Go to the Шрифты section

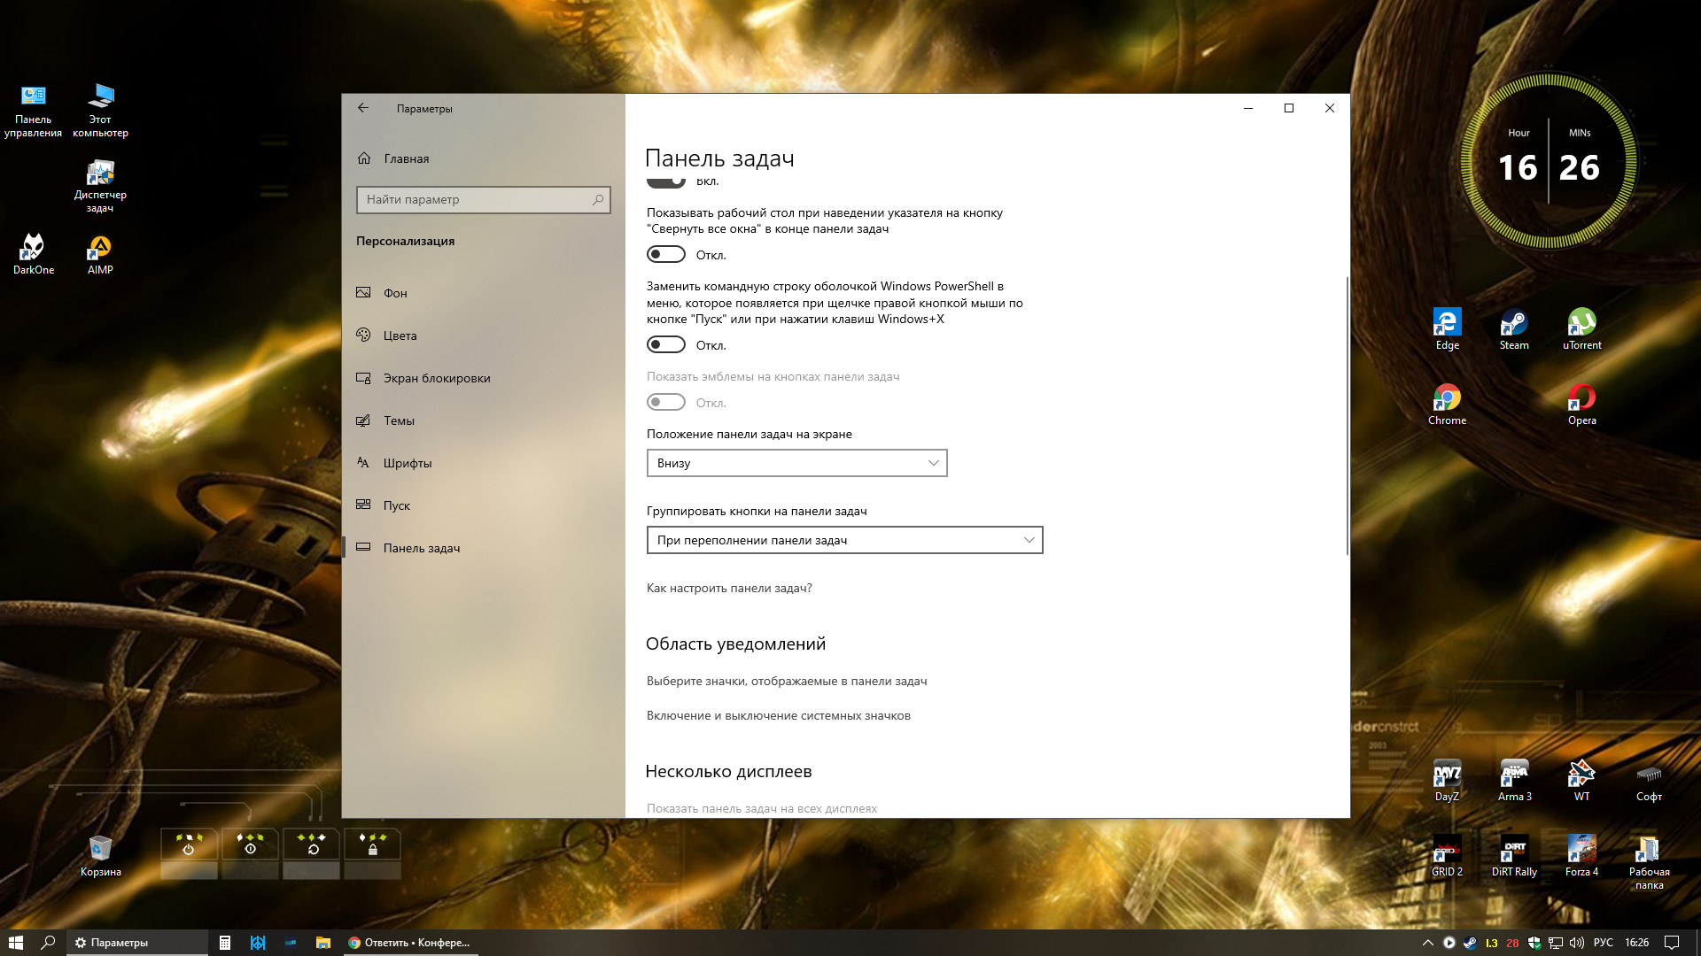[x=407, y=463]
